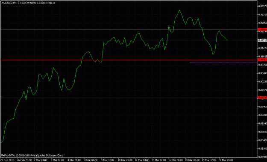Click the 12 Mar 04:00 time label

click(x=142, y=160)
